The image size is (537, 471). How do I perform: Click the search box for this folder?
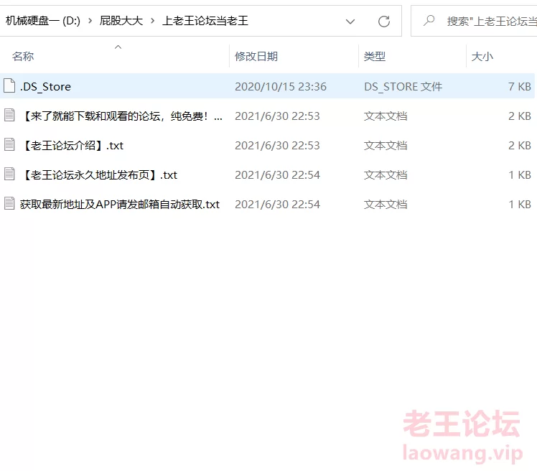(475, 21)
